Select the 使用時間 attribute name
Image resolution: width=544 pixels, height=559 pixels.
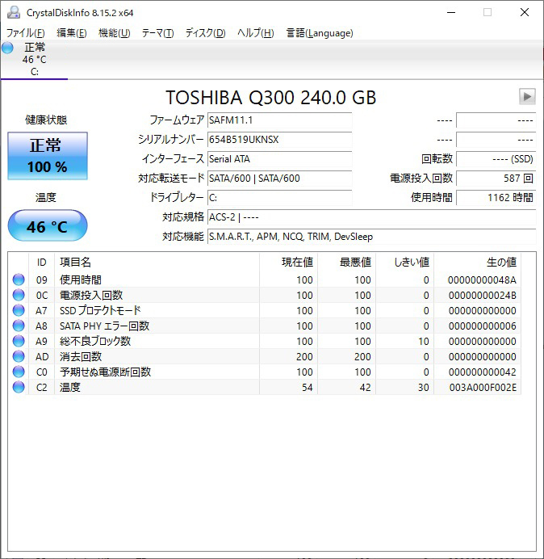coord(81,279)
